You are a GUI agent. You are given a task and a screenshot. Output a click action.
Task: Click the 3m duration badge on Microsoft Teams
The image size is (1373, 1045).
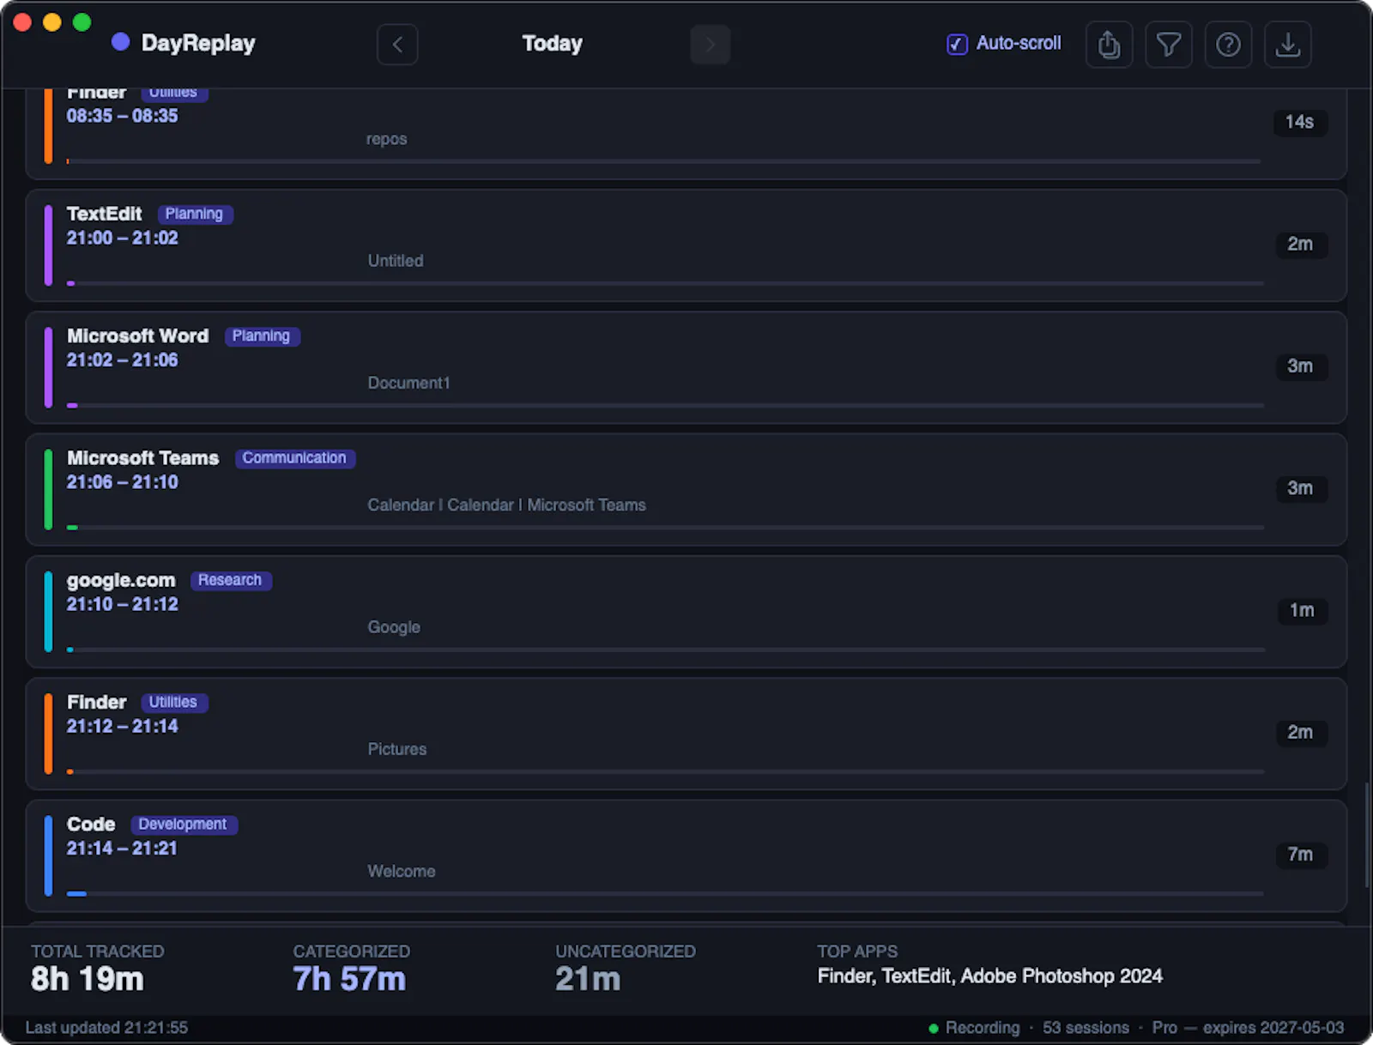coord(1300,488)
